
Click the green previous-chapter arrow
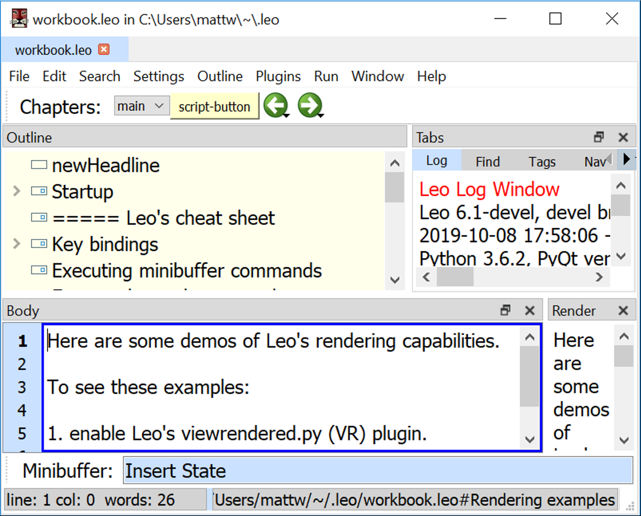click(276, 105)
